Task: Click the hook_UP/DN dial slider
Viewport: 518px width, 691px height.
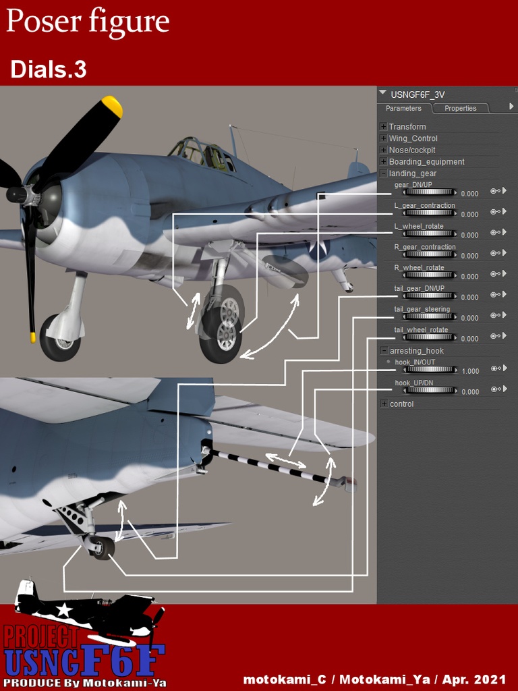Action: click(x=430, y=391)
